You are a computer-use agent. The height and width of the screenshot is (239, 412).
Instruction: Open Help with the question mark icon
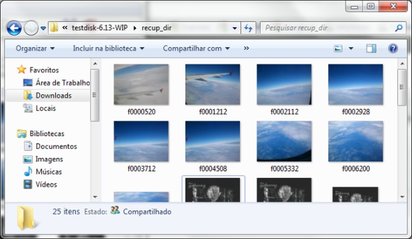coord(393,48)
